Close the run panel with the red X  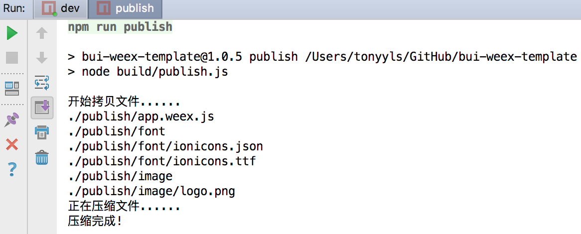pyautogui.click(x=12, y=145)
